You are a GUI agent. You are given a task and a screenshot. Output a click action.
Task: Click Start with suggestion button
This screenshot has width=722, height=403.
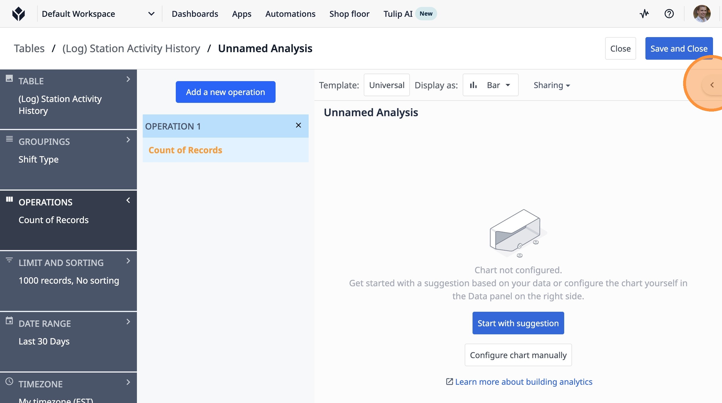[518, 323]
